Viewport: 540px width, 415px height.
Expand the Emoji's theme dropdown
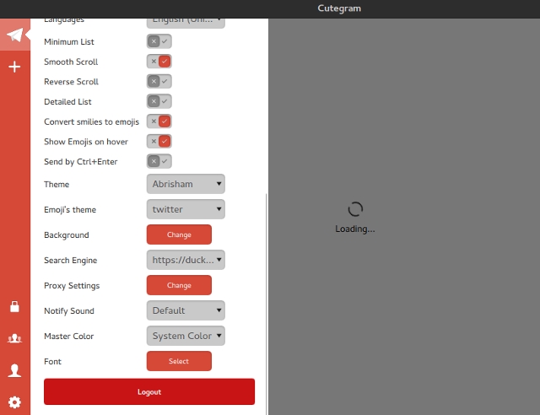click(186, 209)
